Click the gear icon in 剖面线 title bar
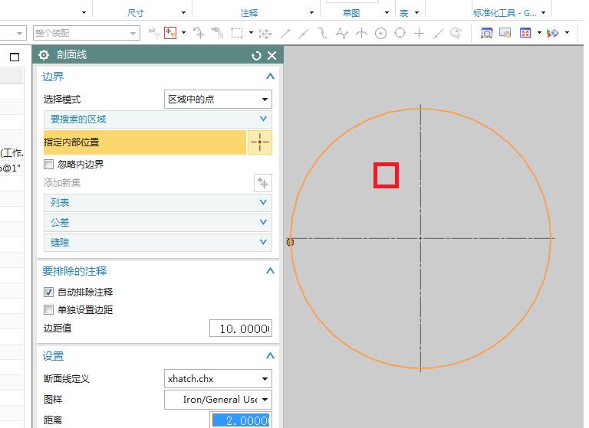The width and height of the screenshot is (589, 428). tap(44, 55)
